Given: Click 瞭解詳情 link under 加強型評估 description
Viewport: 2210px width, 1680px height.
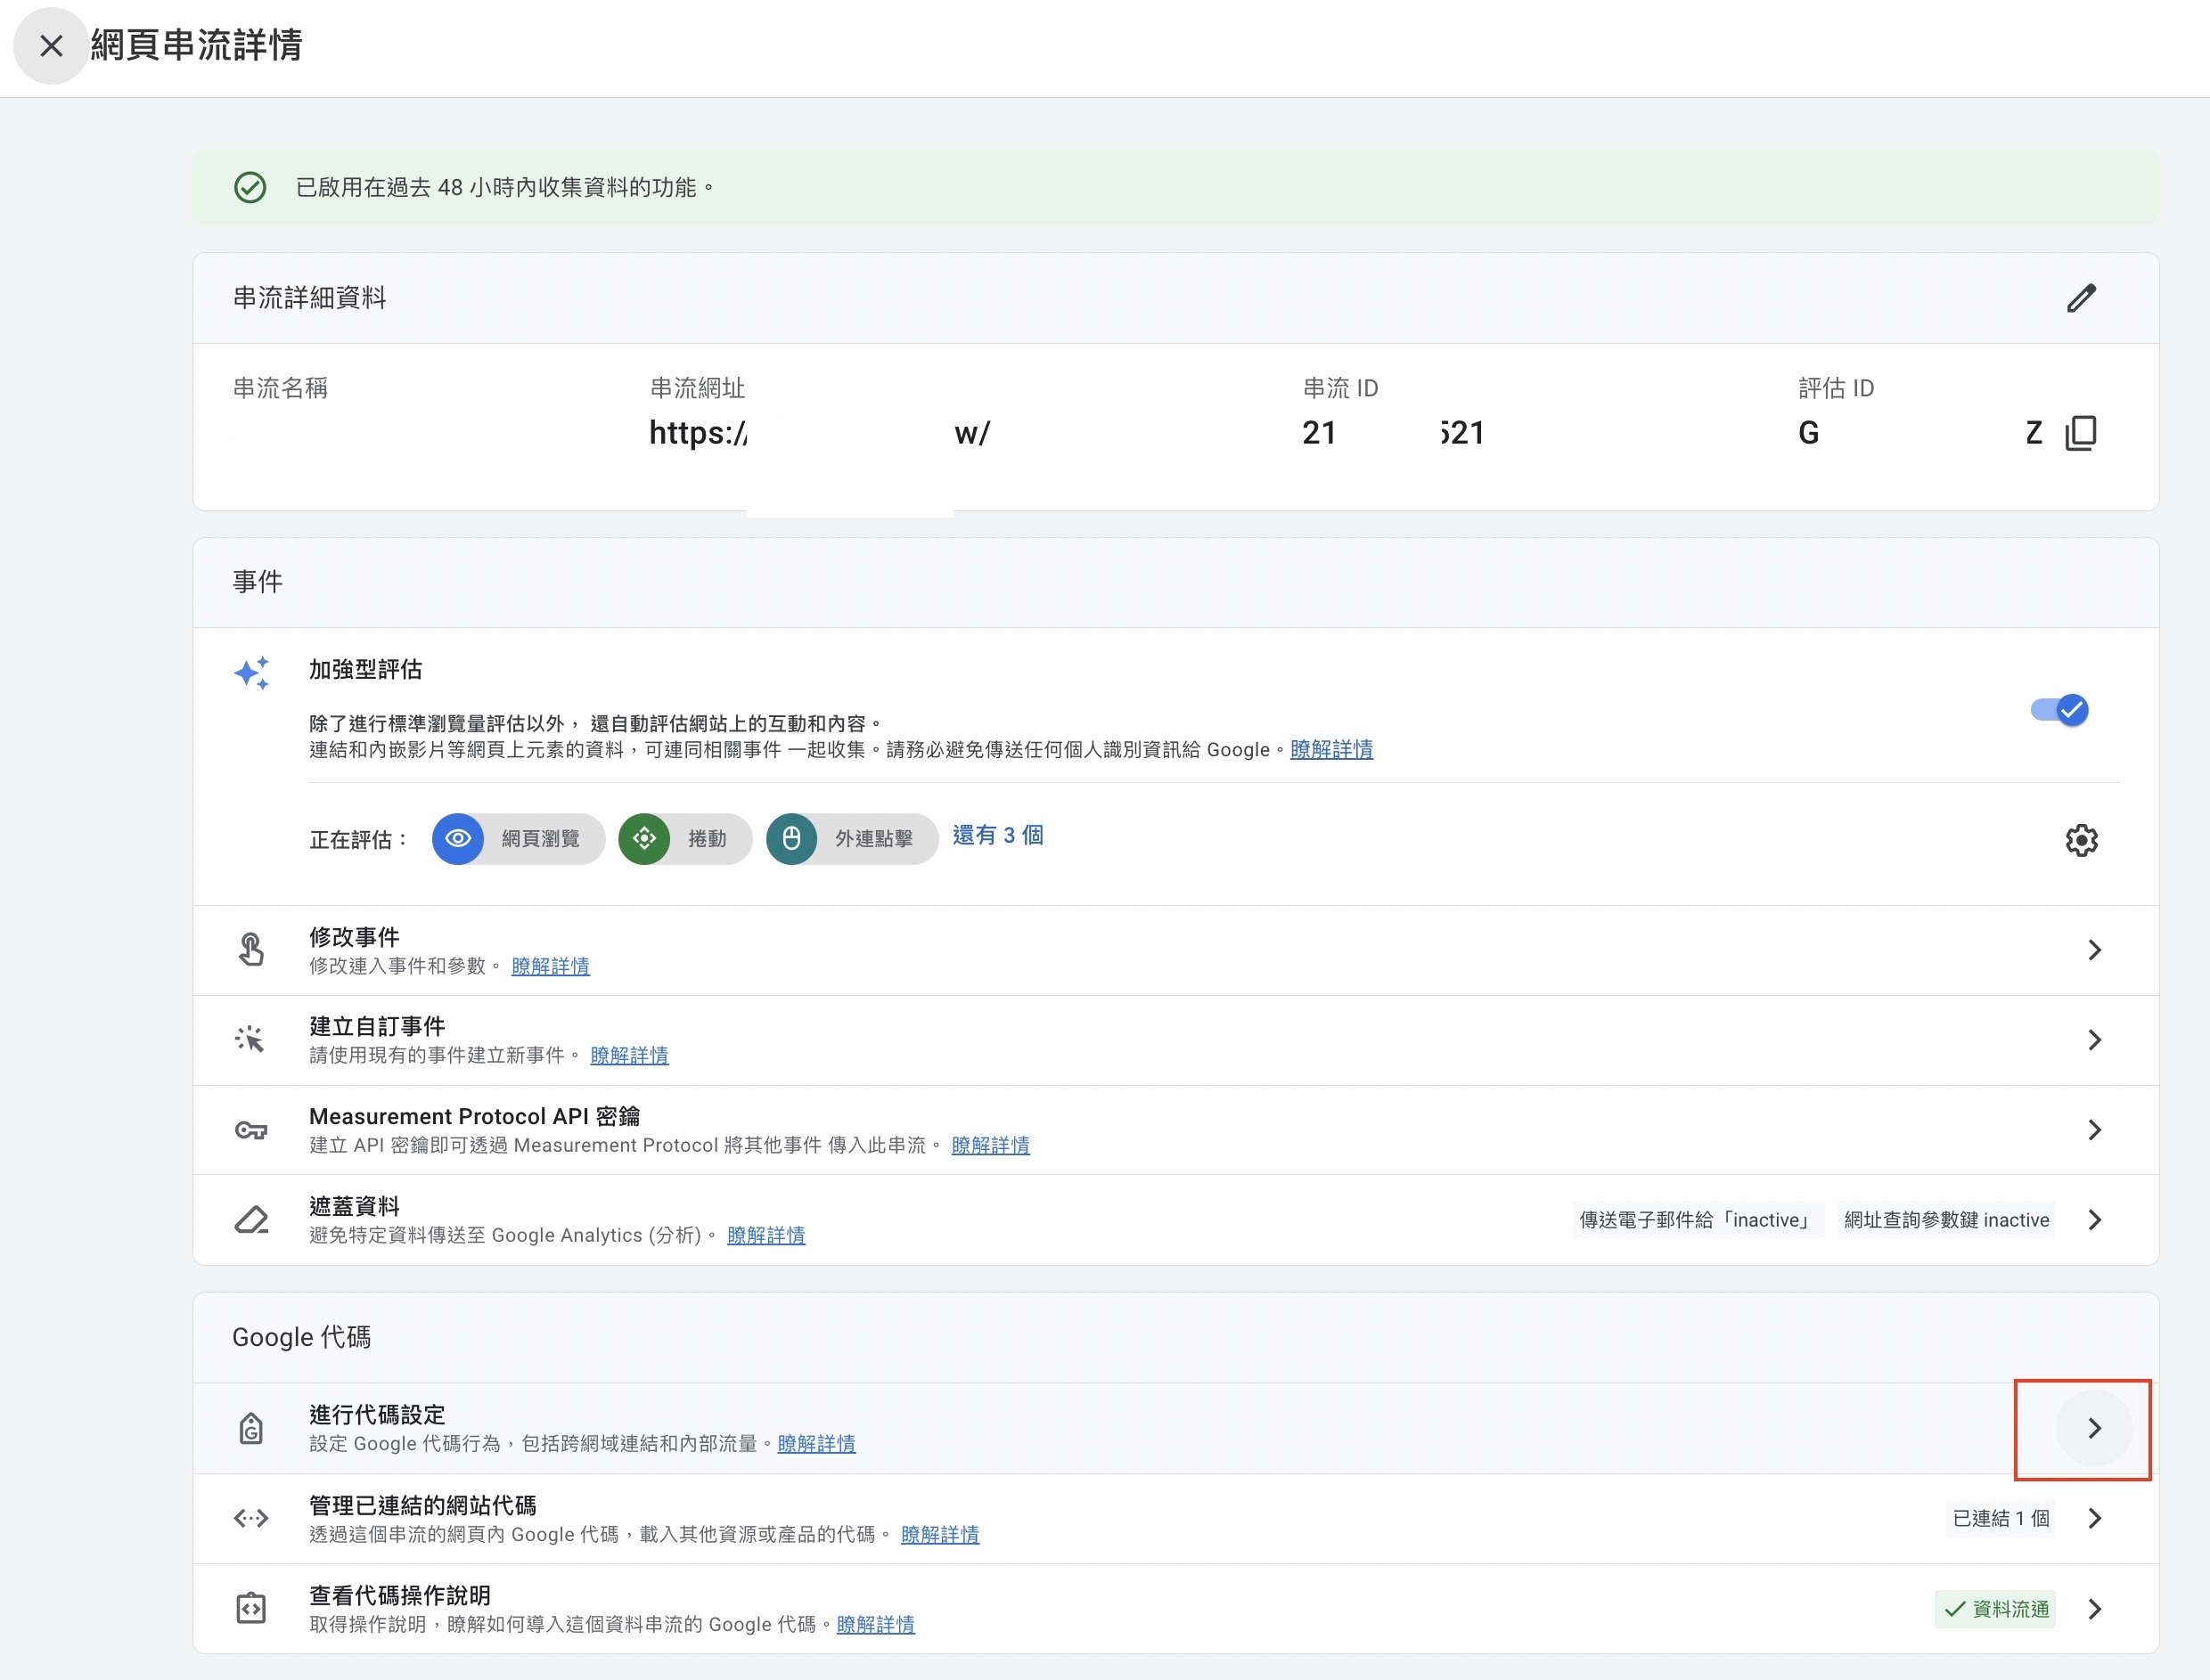Looking at the screenshot, I should tap(1330, 749).
